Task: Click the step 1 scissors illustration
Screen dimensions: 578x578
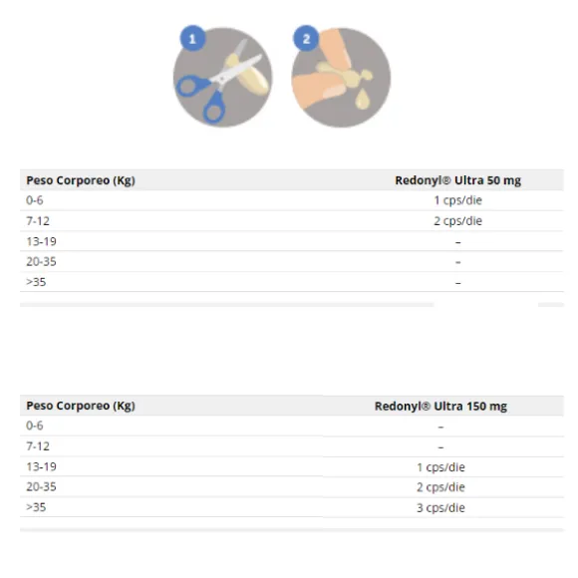Action: click(222, 78)
